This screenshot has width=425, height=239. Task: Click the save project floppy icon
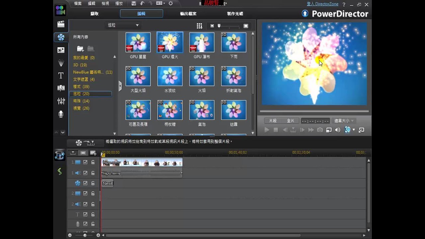133,3
